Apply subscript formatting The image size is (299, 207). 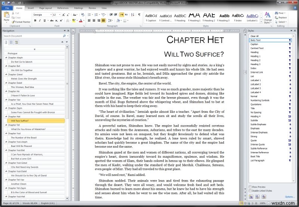point(56,21)
